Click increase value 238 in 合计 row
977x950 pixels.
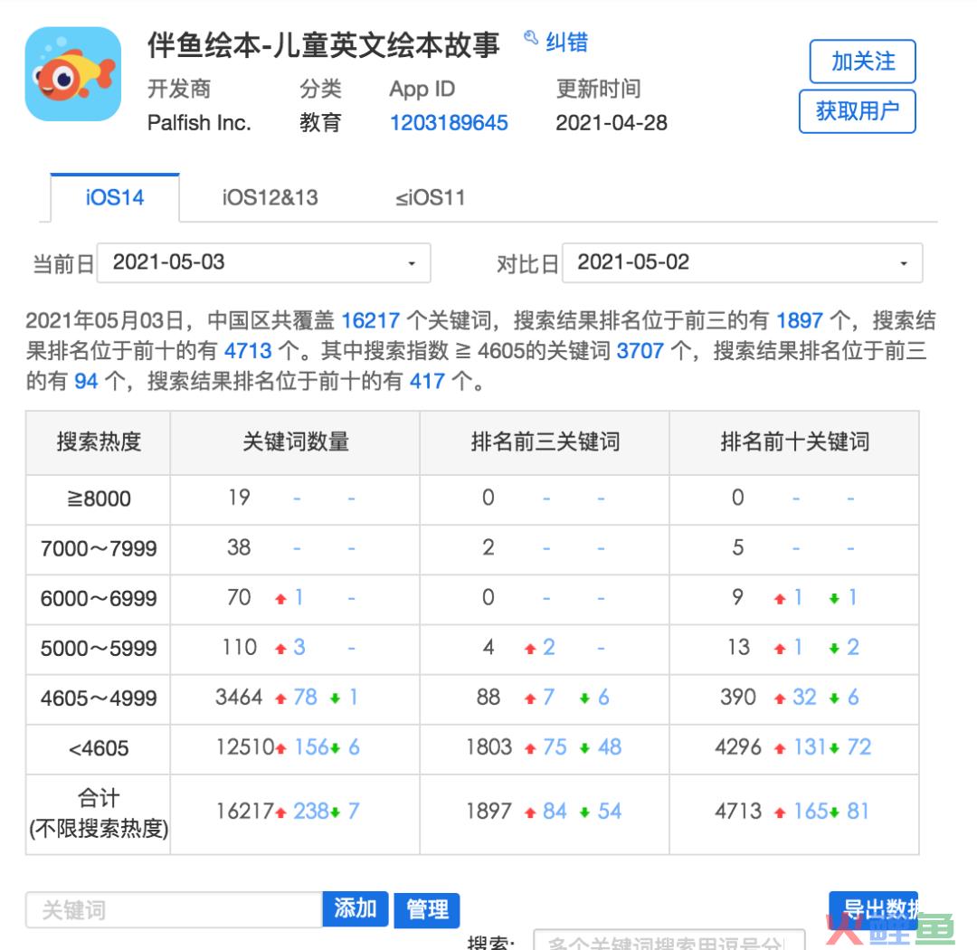pyautogui.click(x=311, y=811)
